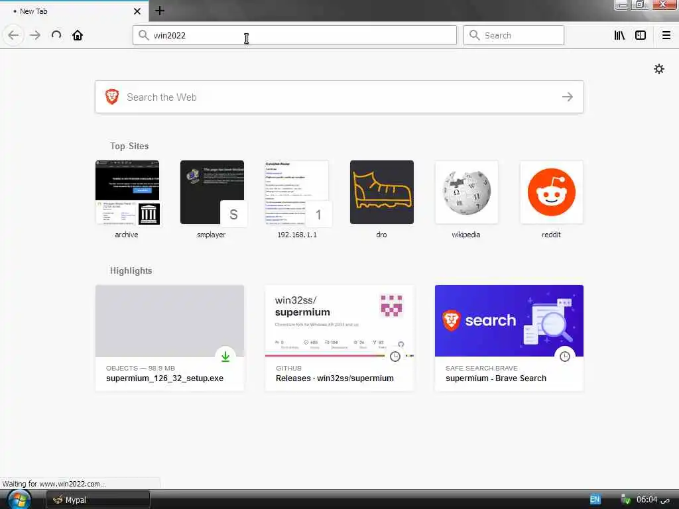Click the Brave search banner preview image
This screenshot has height=509, width=679.
click(509, 321)
